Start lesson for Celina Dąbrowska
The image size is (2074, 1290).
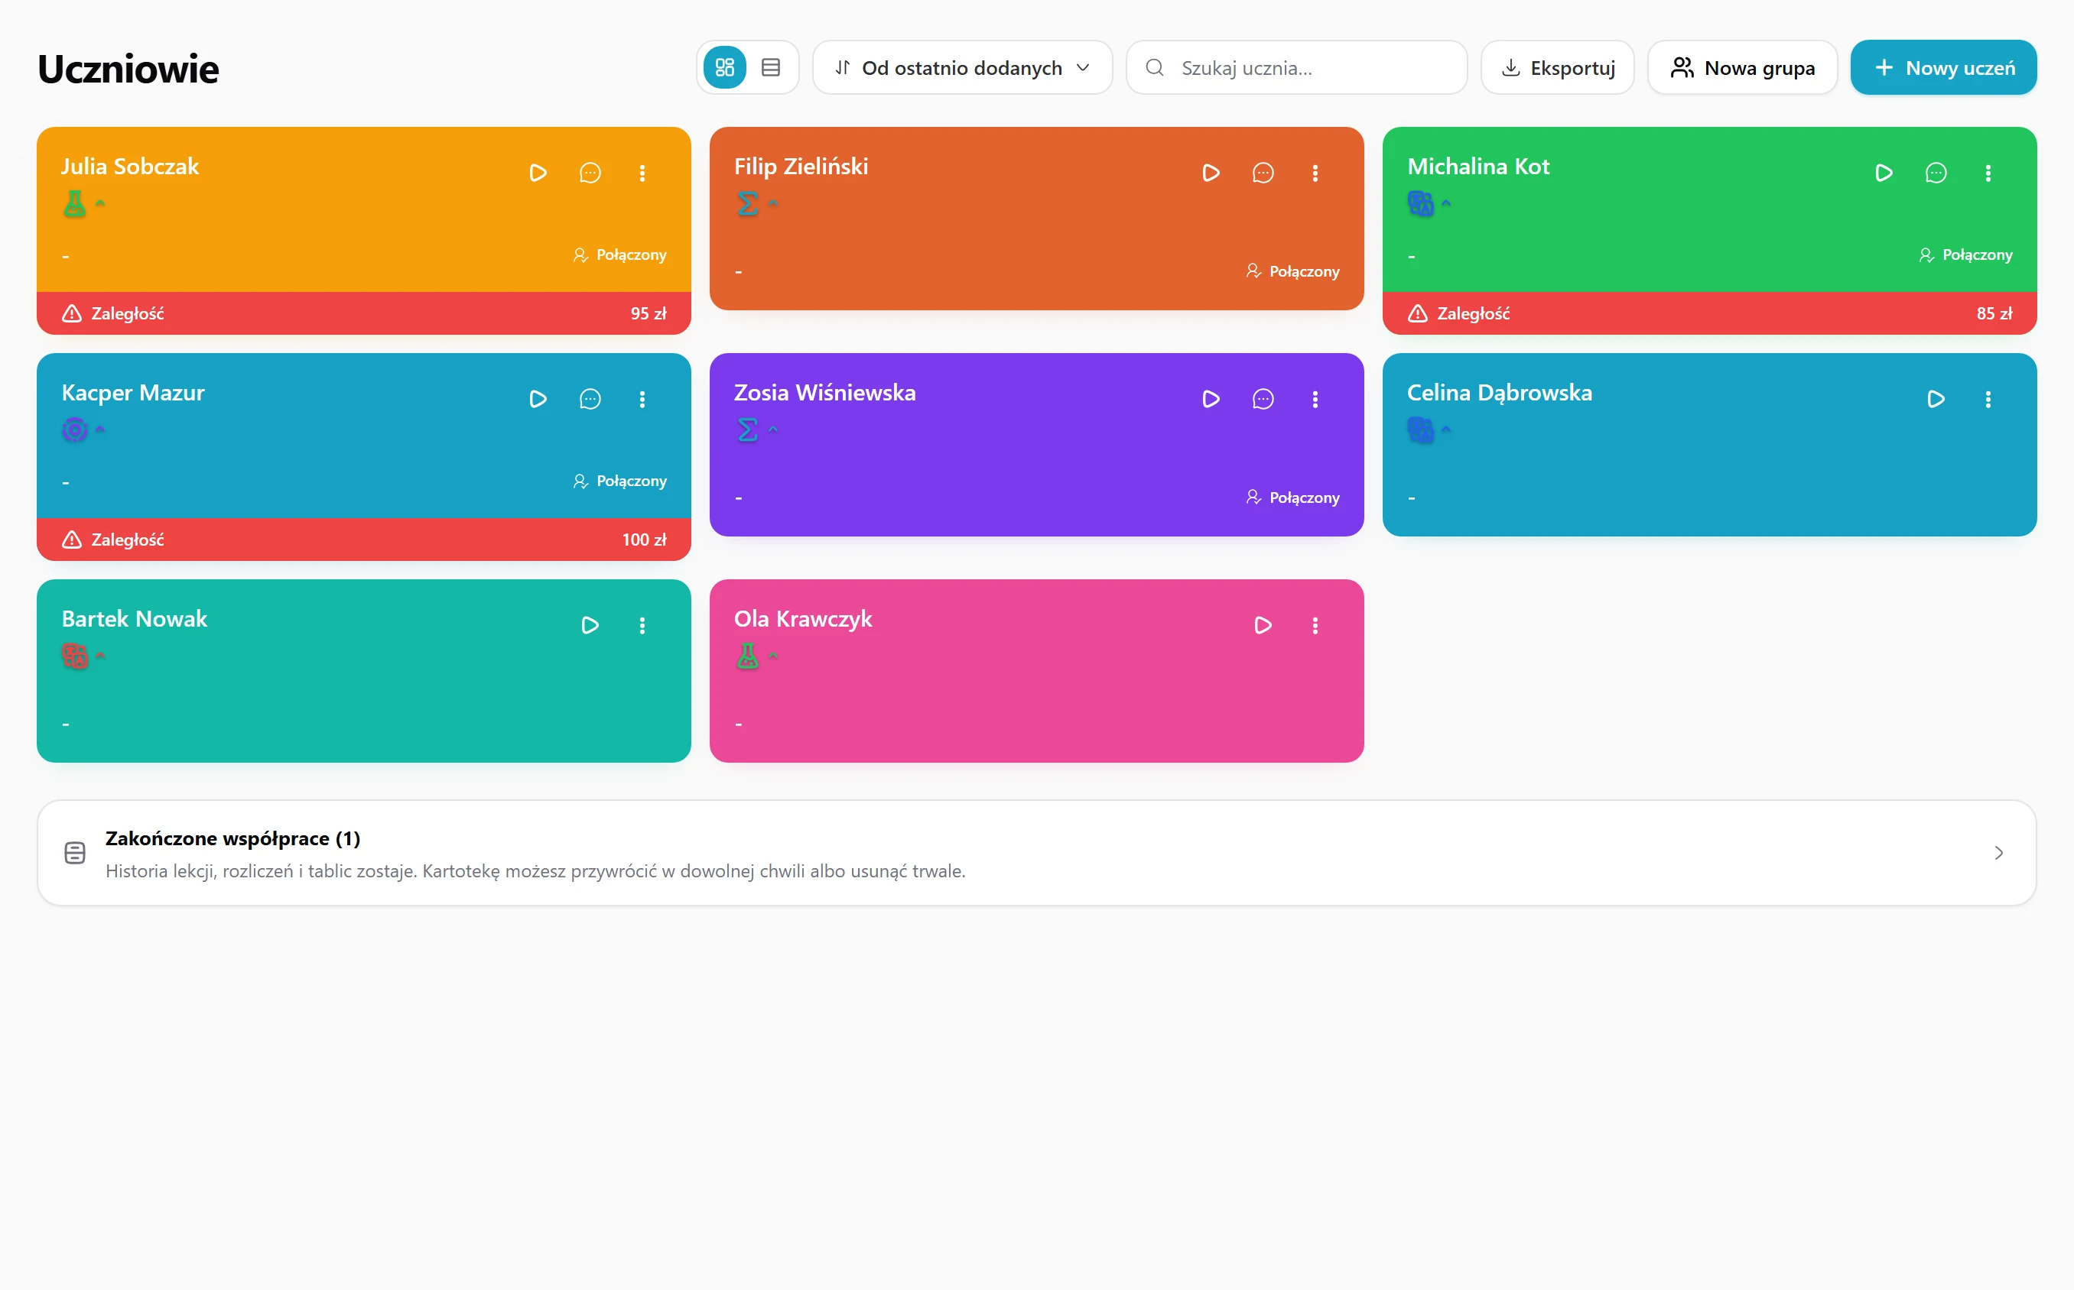[x=1936, y=399]
